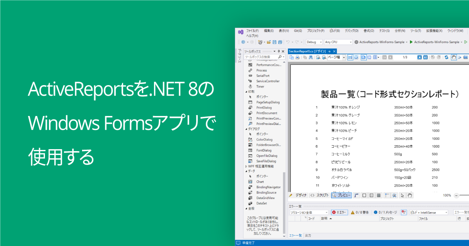Select DataGridView in toolbox

coord(265,198)
